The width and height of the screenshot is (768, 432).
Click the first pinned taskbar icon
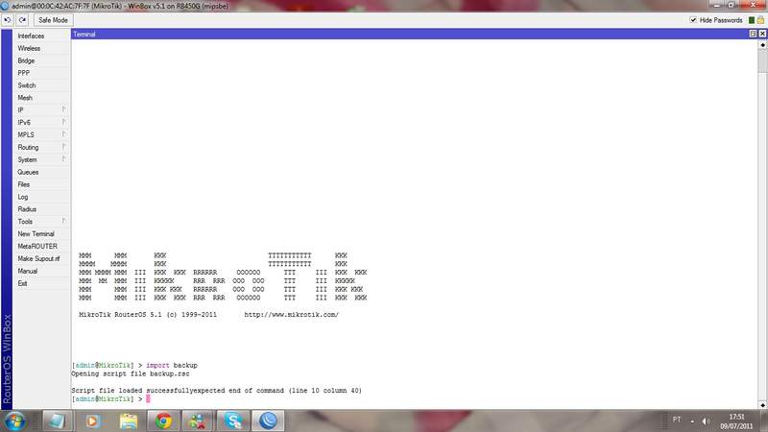(x=58, y=421)
